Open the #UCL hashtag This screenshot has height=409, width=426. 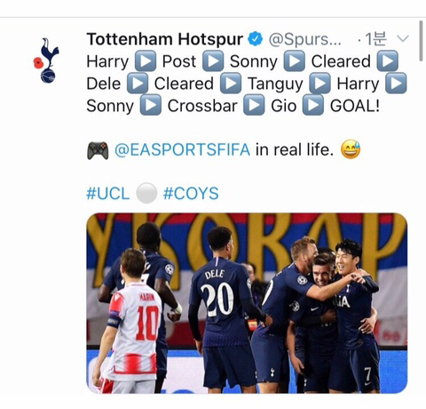[108, 194]
